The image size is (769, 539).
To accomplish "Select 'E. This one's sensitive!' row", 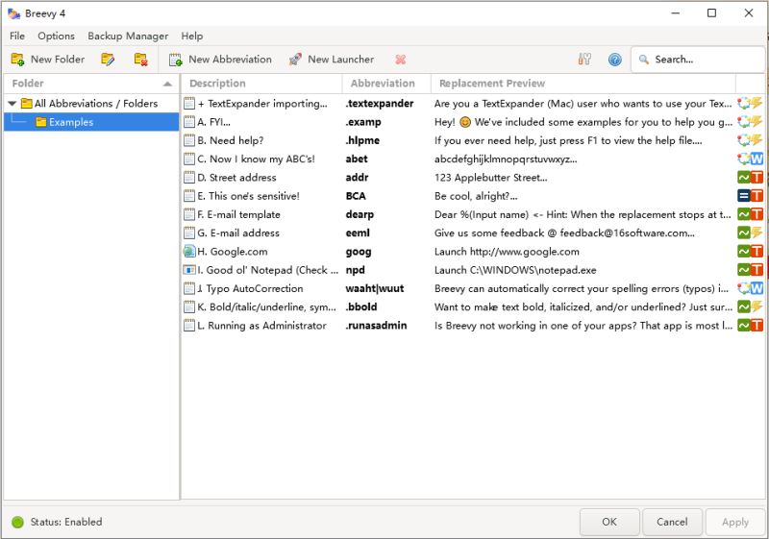I will [473, 196].
